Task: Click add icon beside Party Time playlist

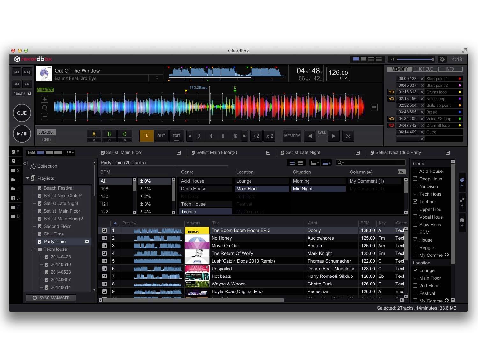Action: [x=87, y=242]
